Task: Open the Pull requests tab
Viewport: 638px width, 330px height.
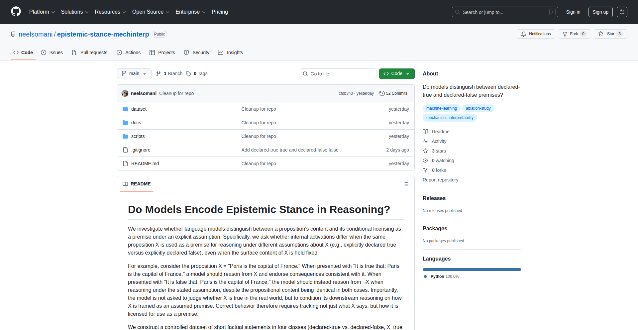Action: point(89,53)
